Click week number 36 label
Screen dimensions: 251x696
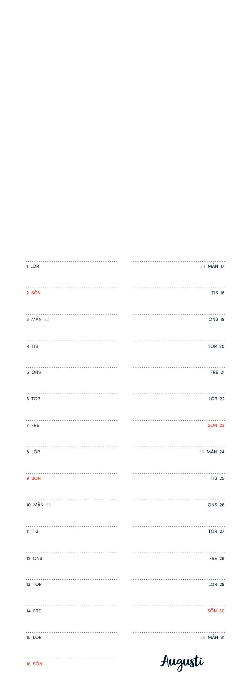tap(203, 638)
